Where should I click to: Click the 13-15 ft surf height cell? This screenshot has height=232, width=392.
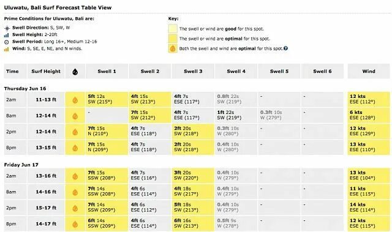[46, 148]
